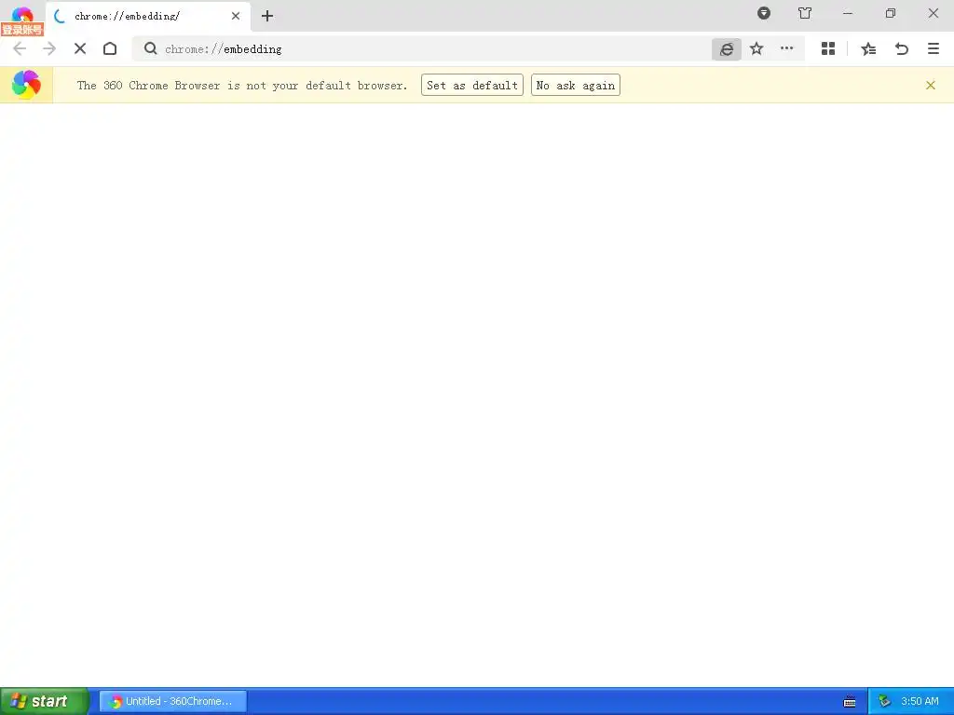The height and width of the screenshot is (715, 954).
Task: Switch to IE compatibility mode
Action: pyautogui.click(x=727, y=49)
